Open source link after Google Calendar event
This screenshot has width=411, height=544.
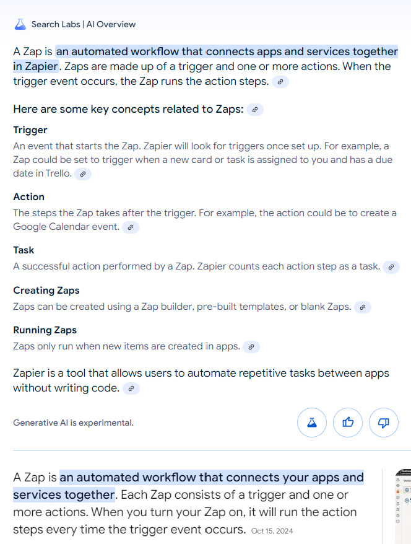130,227
